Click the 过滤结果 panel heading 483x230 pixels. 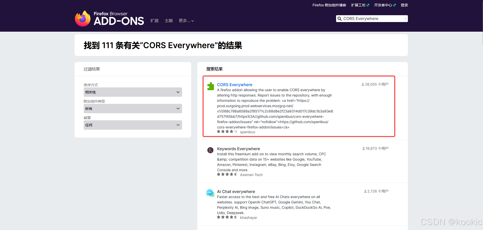coord(92,69)
